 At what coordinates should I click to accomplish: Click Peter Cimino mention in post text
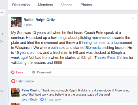point(118,57)
